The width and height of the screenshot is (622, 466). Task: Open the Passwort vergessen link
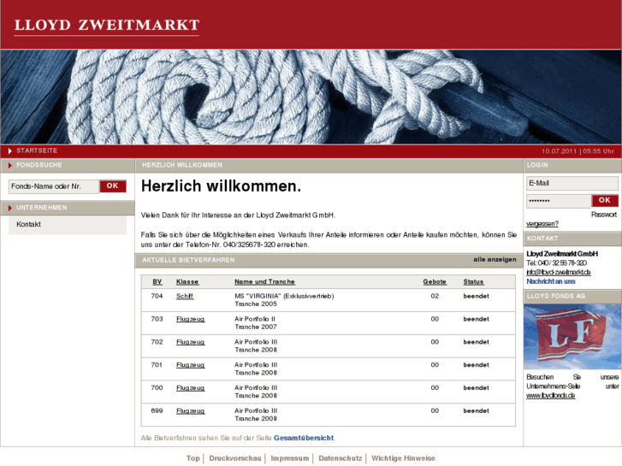542,224
